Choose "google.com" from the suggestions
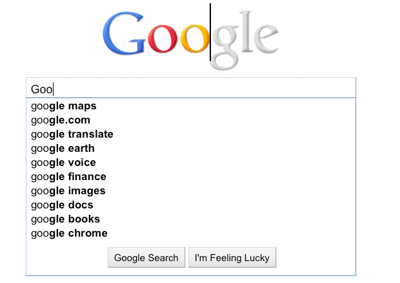Image resolution: width=400 pixels, height=283 pixels. [61, 120]
